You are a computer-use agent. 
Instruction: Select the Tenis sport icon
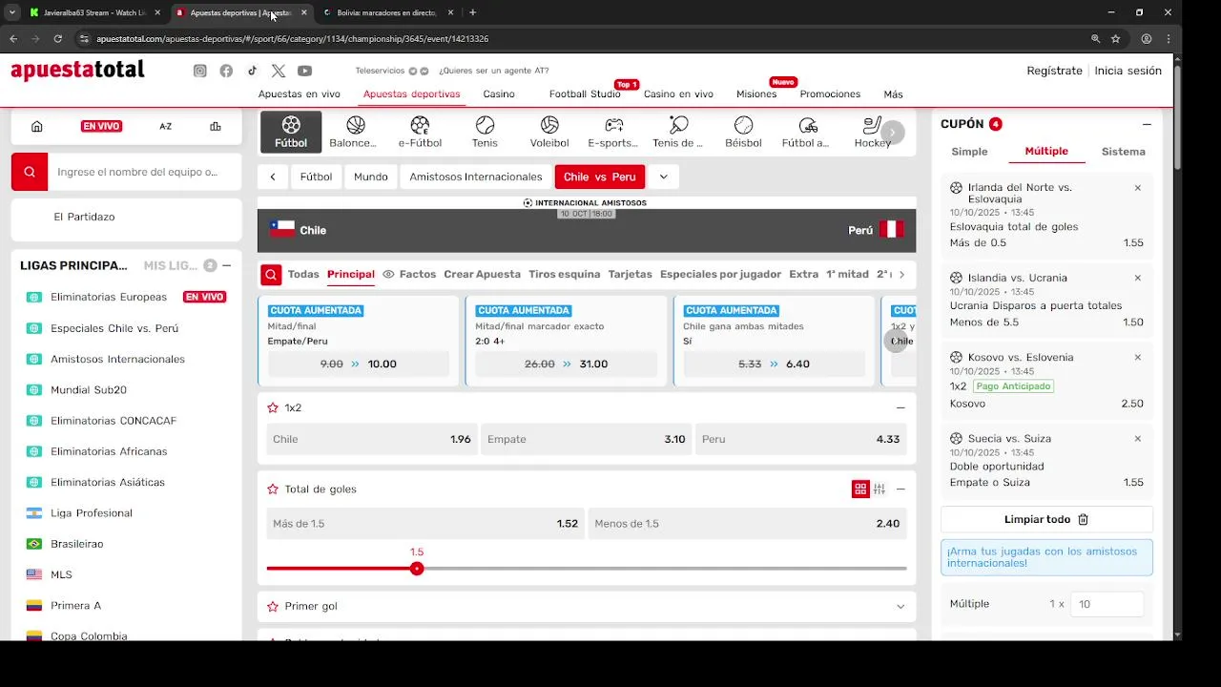pyautogui.click(x=485, y=132)
